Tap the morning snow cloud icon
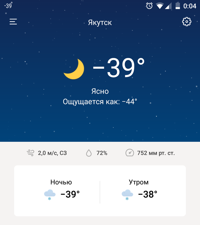Viewport: 200px width, 225px height. pyautogui.click(x=127, y=195)
